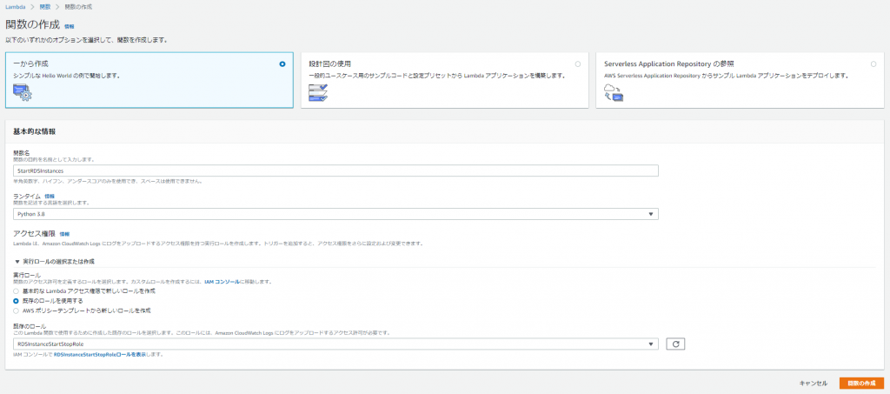The width and height of the screenshot is (890, 394).
Task: Click the ランタイム dropdown arrow
Action: click(651, 214)
